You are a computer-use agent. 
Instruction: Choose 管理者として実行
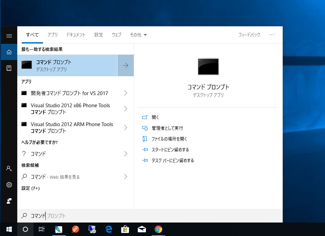[168, 128]
